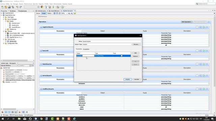Click the Browse button next to Return Type
The width and height of the screenshot is (216, 121).
(x=136, y=44)
